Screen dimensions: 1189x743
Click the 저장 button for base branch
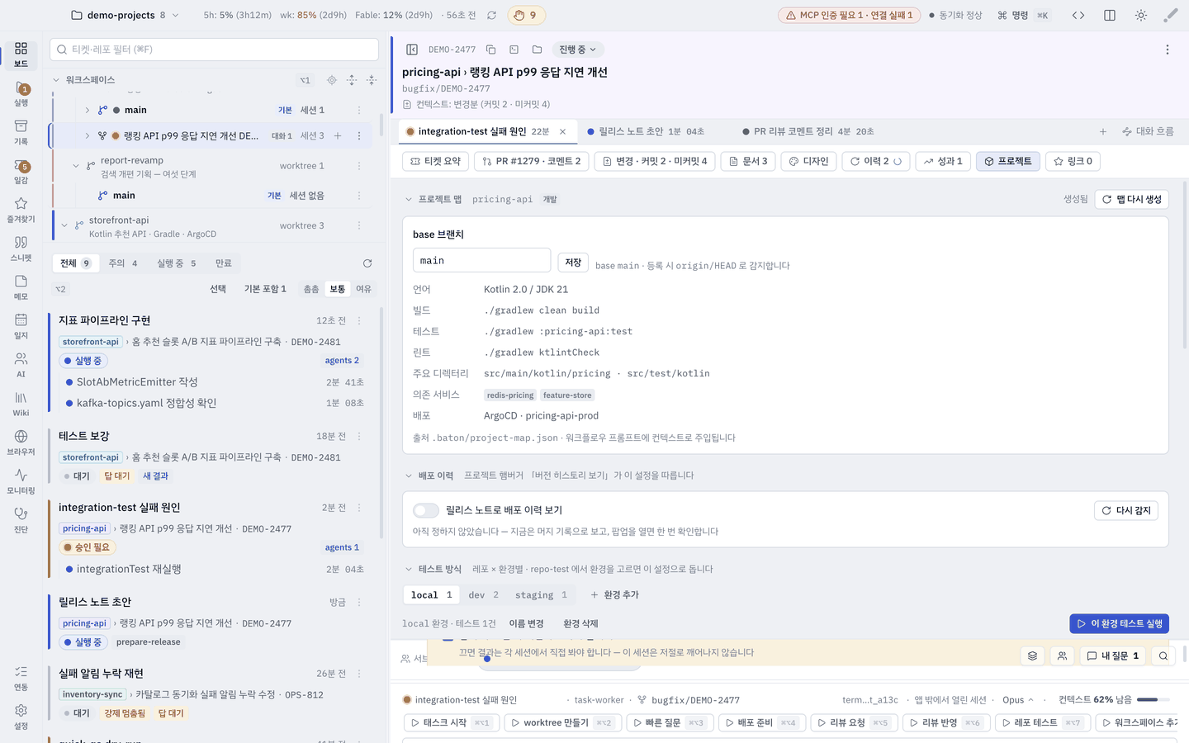pyautogui.click(x=573, y=262)
